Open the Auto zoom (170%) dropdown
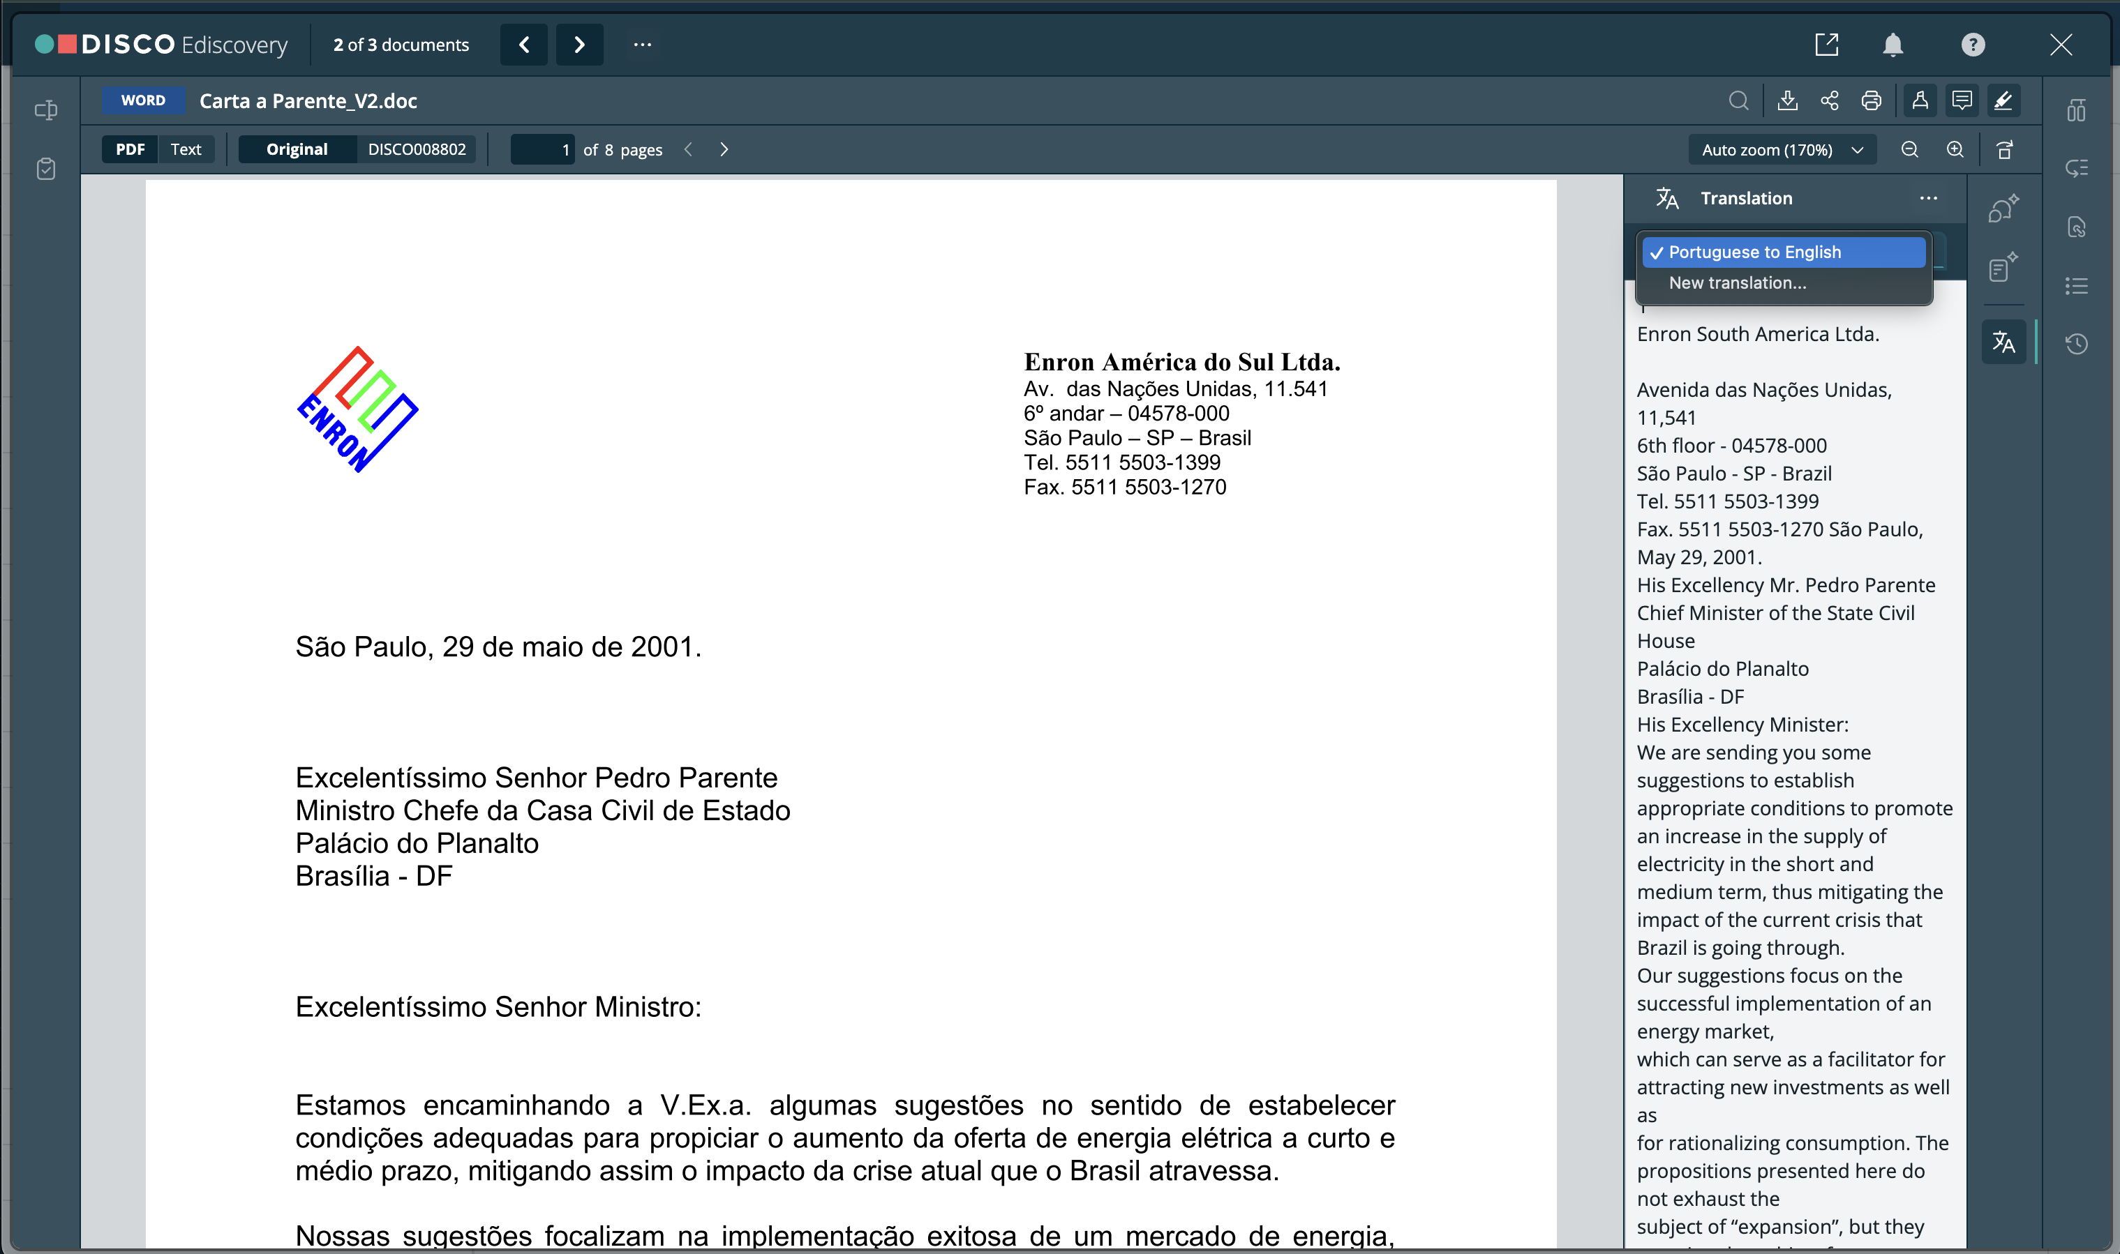This screenshot has width=2120, height=1254. (1782, 149)
